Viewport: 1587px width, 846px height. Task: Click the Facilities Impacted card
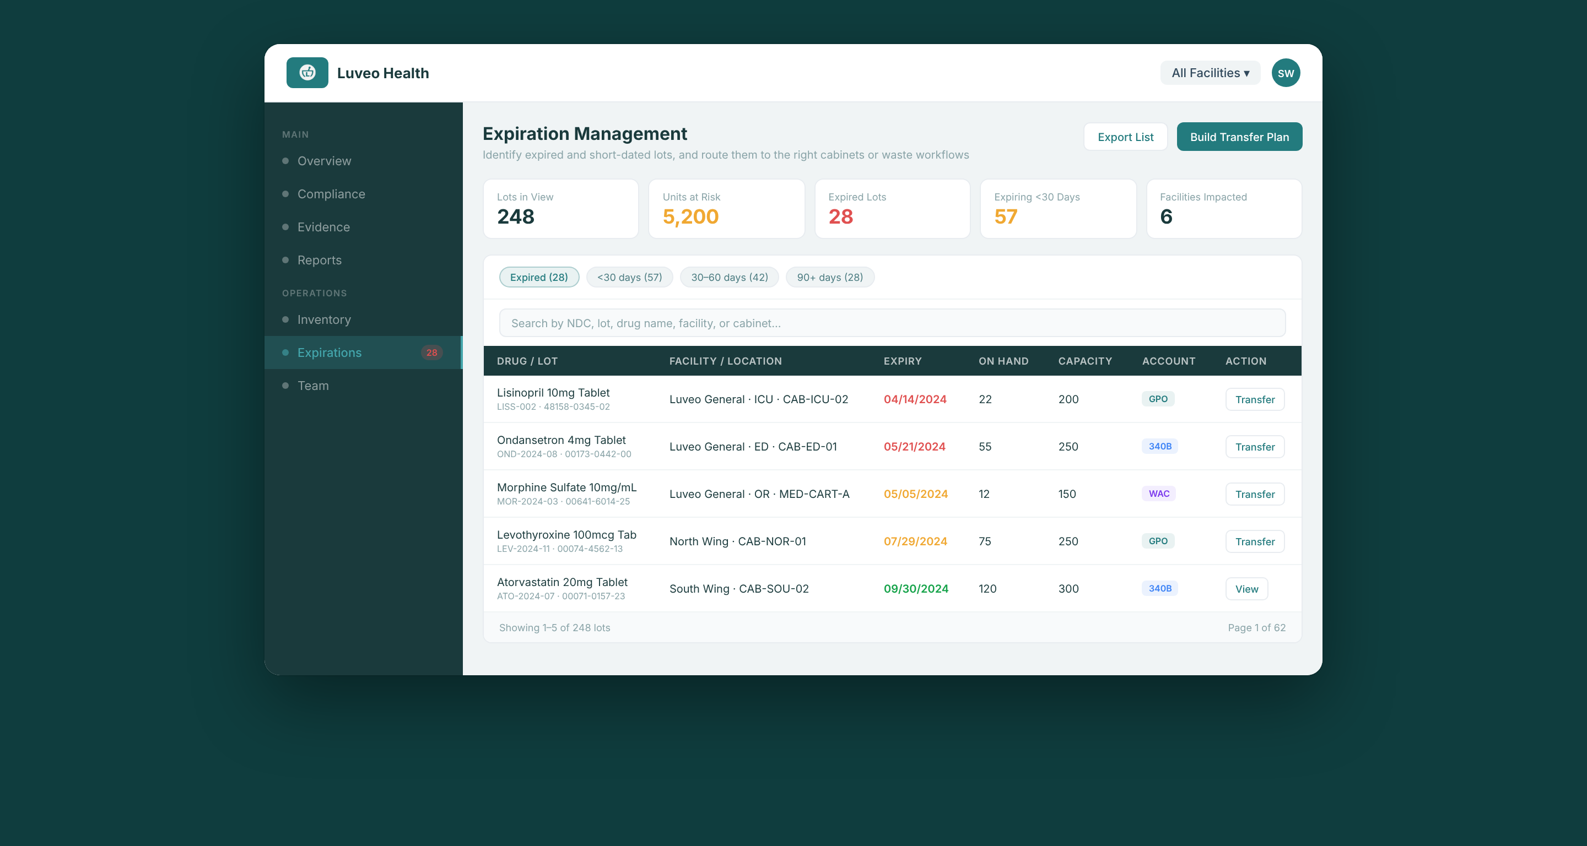1223,209
